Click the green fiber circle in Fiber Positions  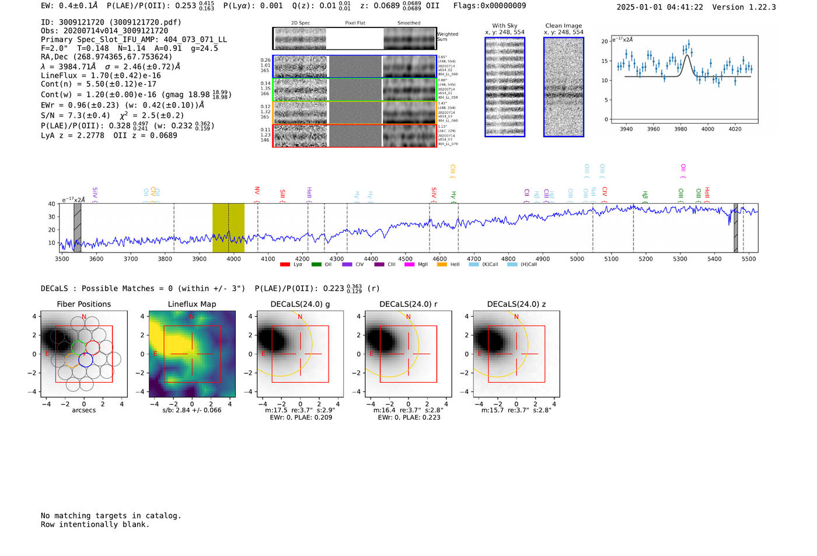[x=78, y=348]
